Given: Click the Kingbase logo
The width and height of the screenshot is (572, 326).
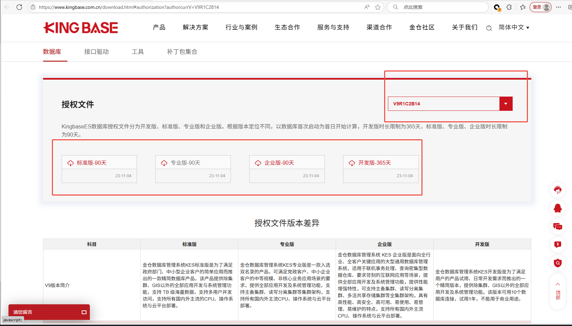Looking at the screenshot, I should tap(81, 28).
